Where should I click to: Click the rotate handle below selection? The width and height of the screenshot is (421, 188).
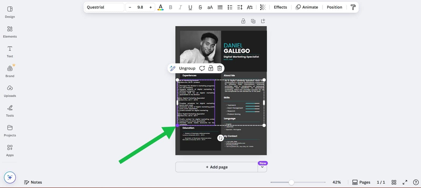click(x=220, y=138)
